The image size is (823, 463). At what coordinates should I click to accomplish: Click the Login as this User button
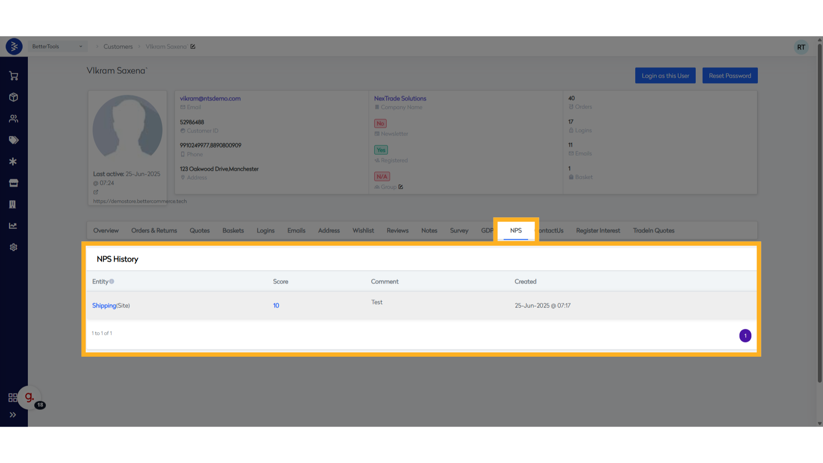[x=665, y=76]
